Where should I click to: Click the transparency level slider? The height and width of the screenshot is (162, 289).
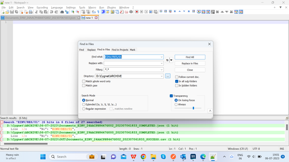pos(193,108)
